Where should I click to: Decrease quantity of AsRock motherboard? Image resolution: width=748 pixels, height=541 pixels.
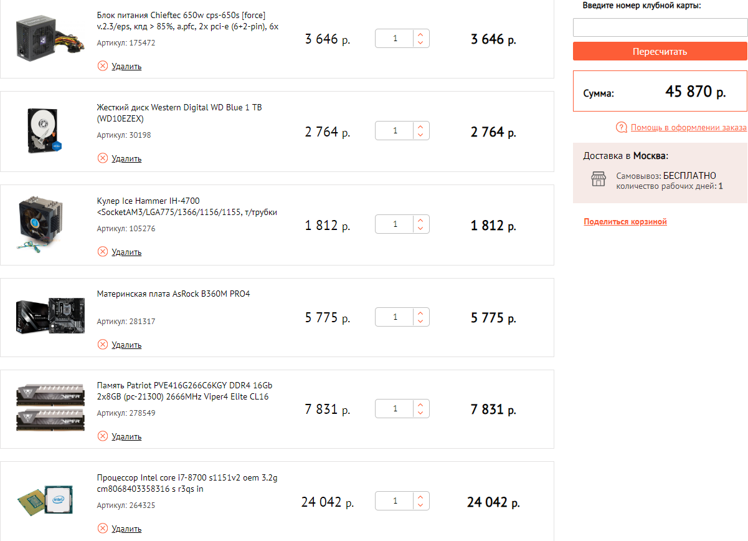[420, 321]
